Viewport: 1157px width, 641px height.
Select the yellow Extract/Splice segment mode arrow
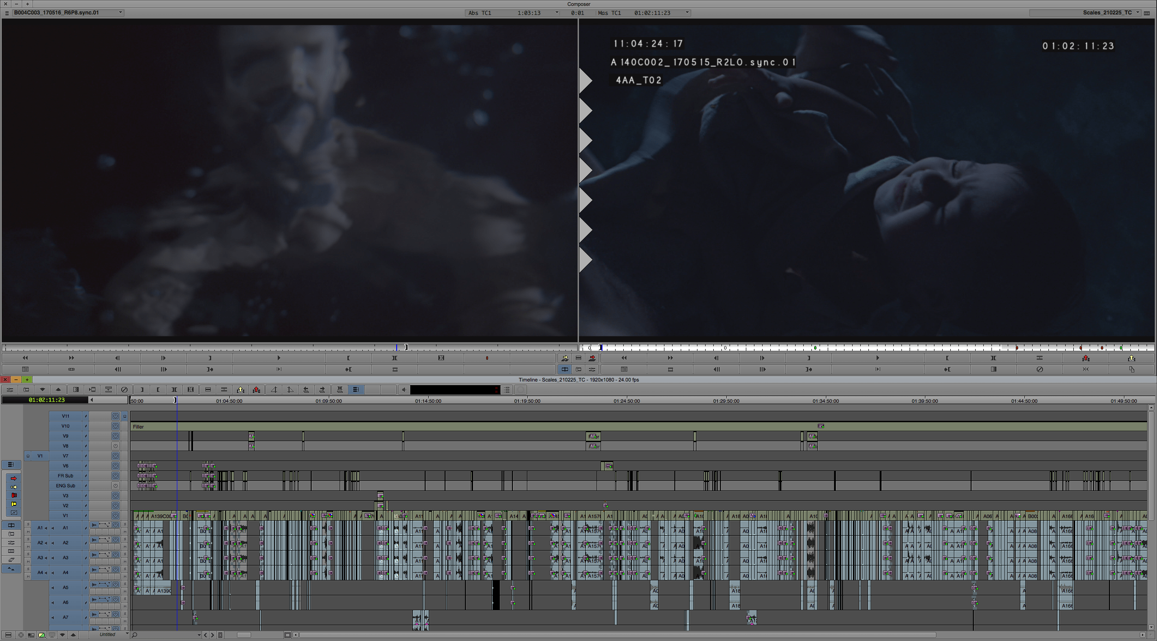pyautogui.click(x=14, y=487)
